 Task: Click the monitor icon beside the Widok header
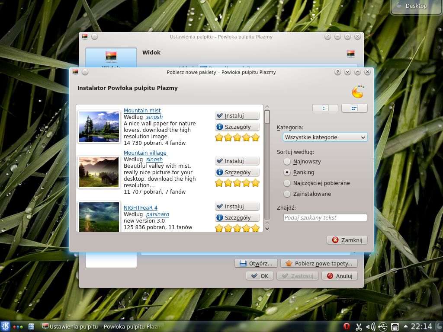(x=350, y=53)
